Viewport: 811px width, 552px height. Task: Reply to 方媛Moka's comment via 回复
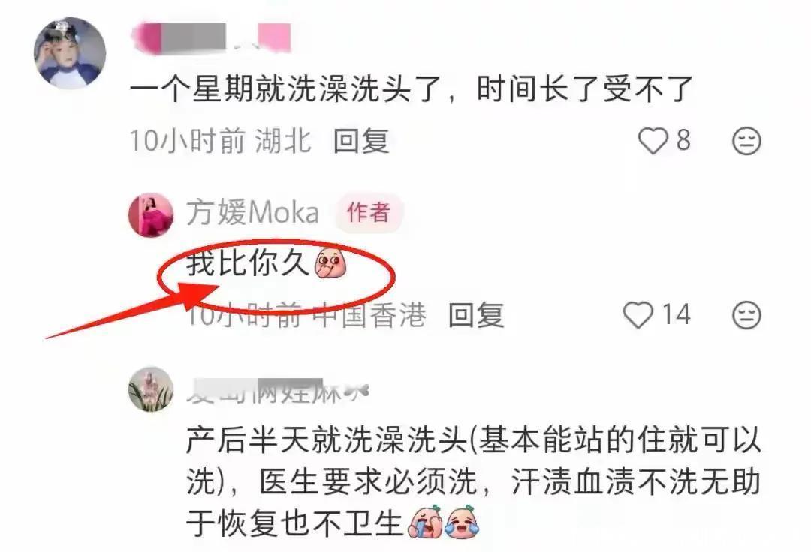pos(476,315)
